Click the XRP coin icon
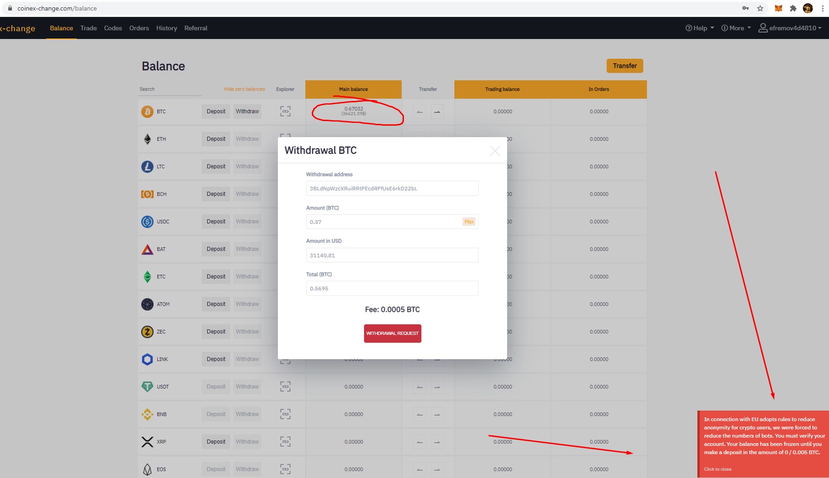The height and width of the screenshot is (478, 829). (147, 442)
